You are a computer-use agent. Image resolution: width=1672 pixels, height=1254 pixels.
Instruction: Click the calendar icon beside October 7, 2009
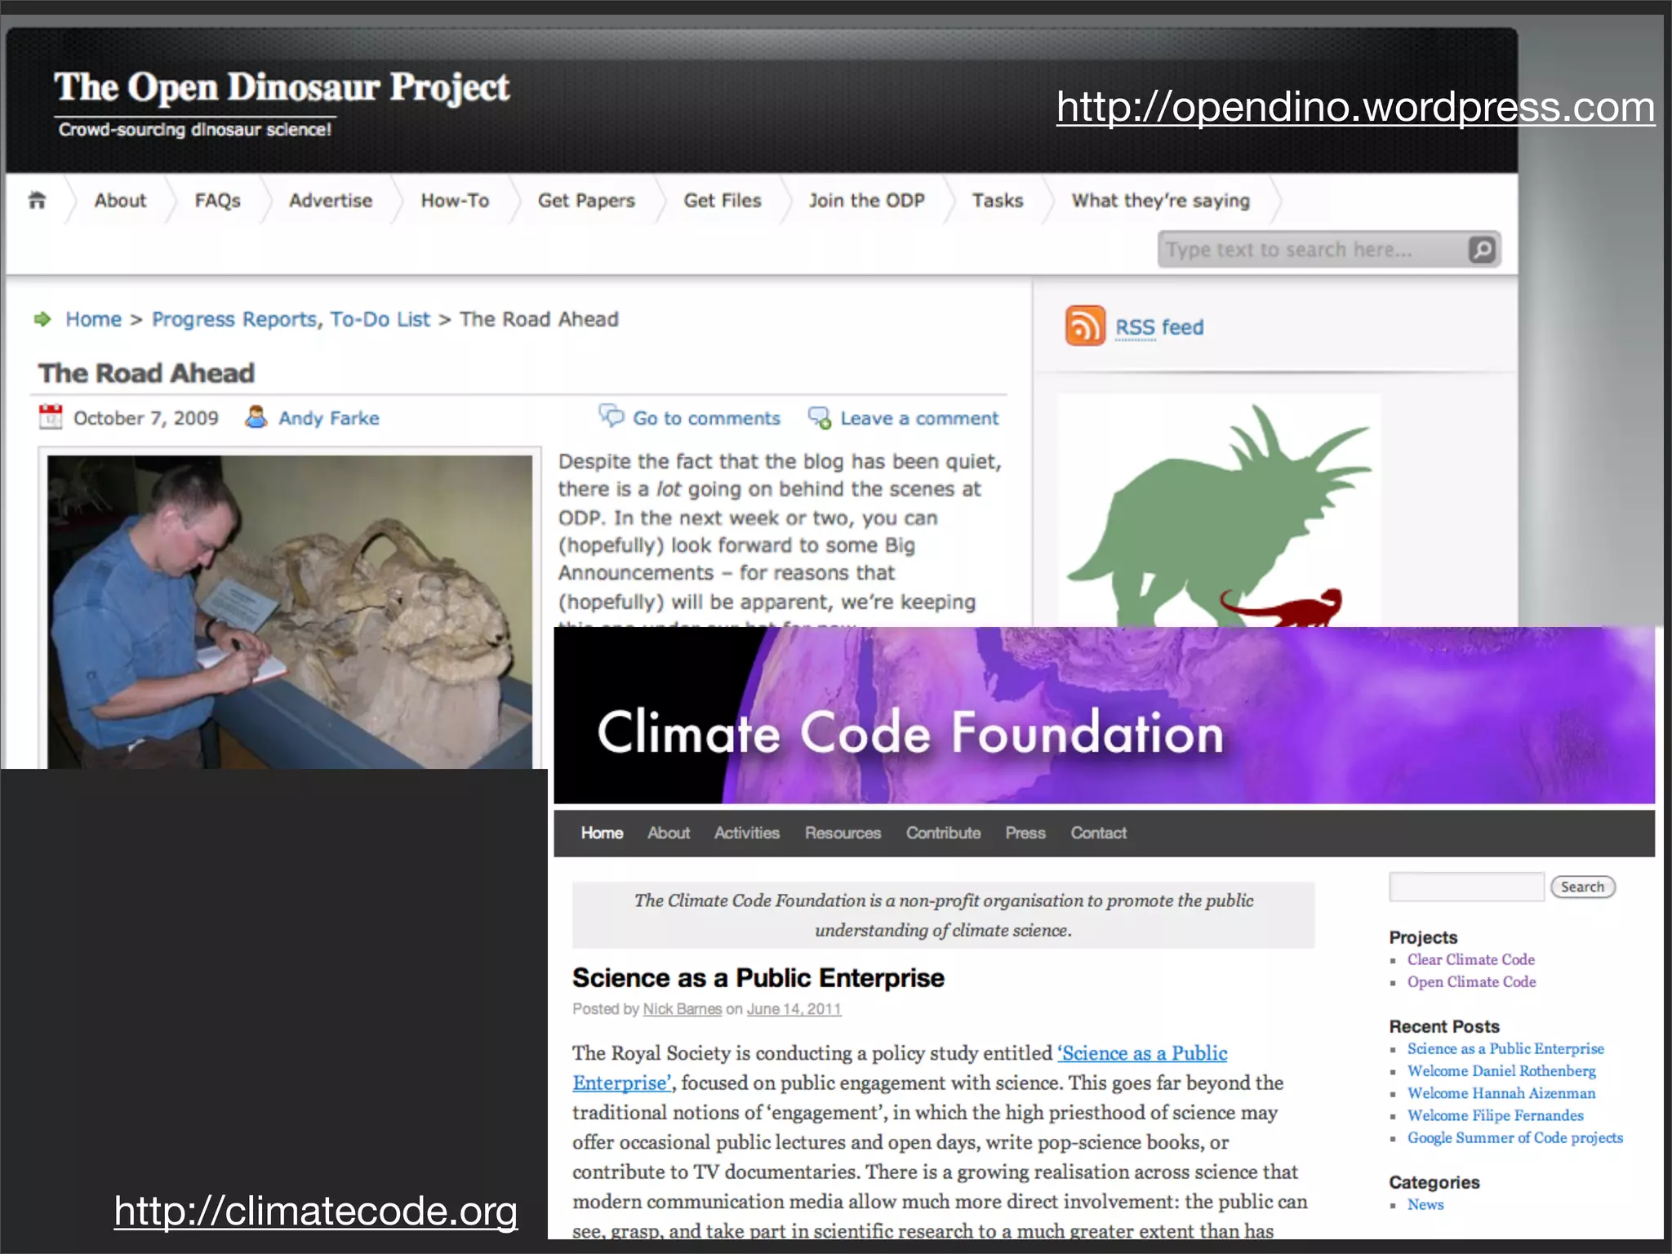51,417
